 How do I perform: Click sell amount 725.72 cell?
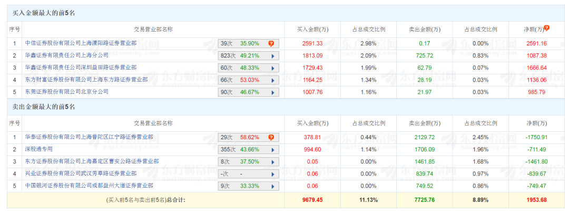424,55
